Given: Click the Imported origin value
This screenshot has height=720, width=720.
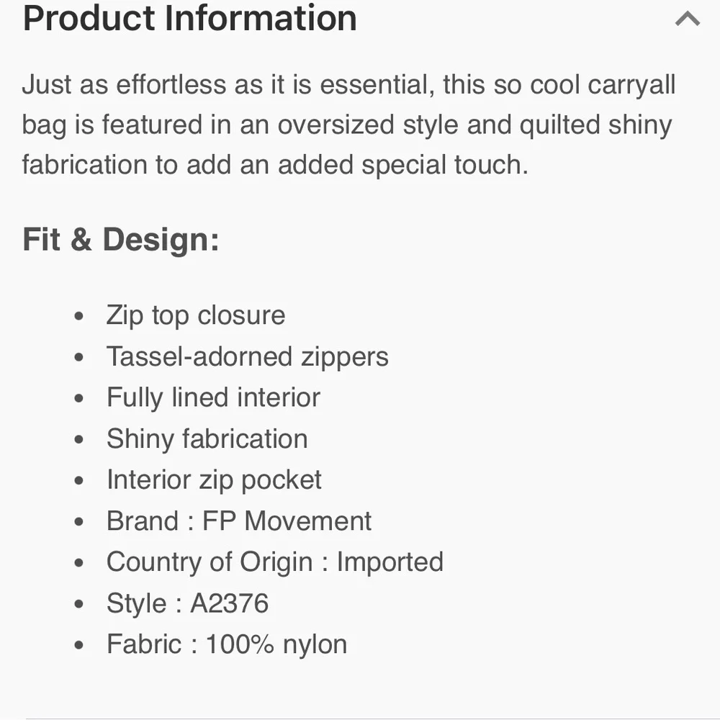Looking at the screenshot, I should pos(390,562).
